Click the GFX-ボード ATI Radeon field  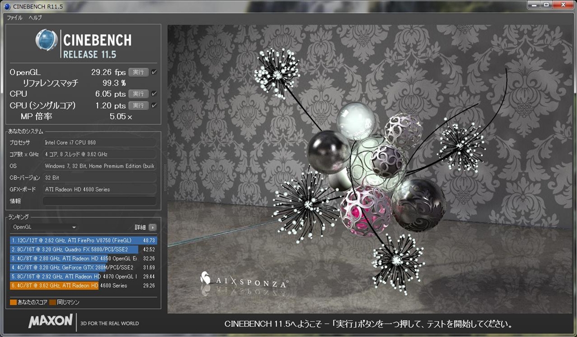(99, 190)
